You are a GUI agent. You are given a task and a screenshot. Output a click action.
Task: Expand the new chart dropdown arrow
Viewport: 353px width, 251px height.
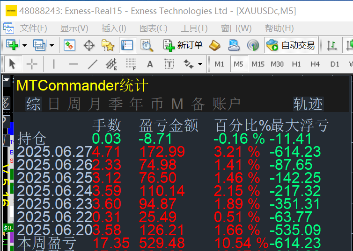click(x=24, y=46)
